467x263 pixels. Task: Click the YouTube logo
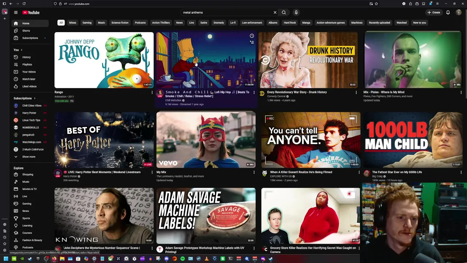coord(31,12)
